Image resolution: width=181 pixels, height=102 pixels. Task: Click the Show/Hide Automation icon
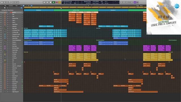tap(26, 6)
